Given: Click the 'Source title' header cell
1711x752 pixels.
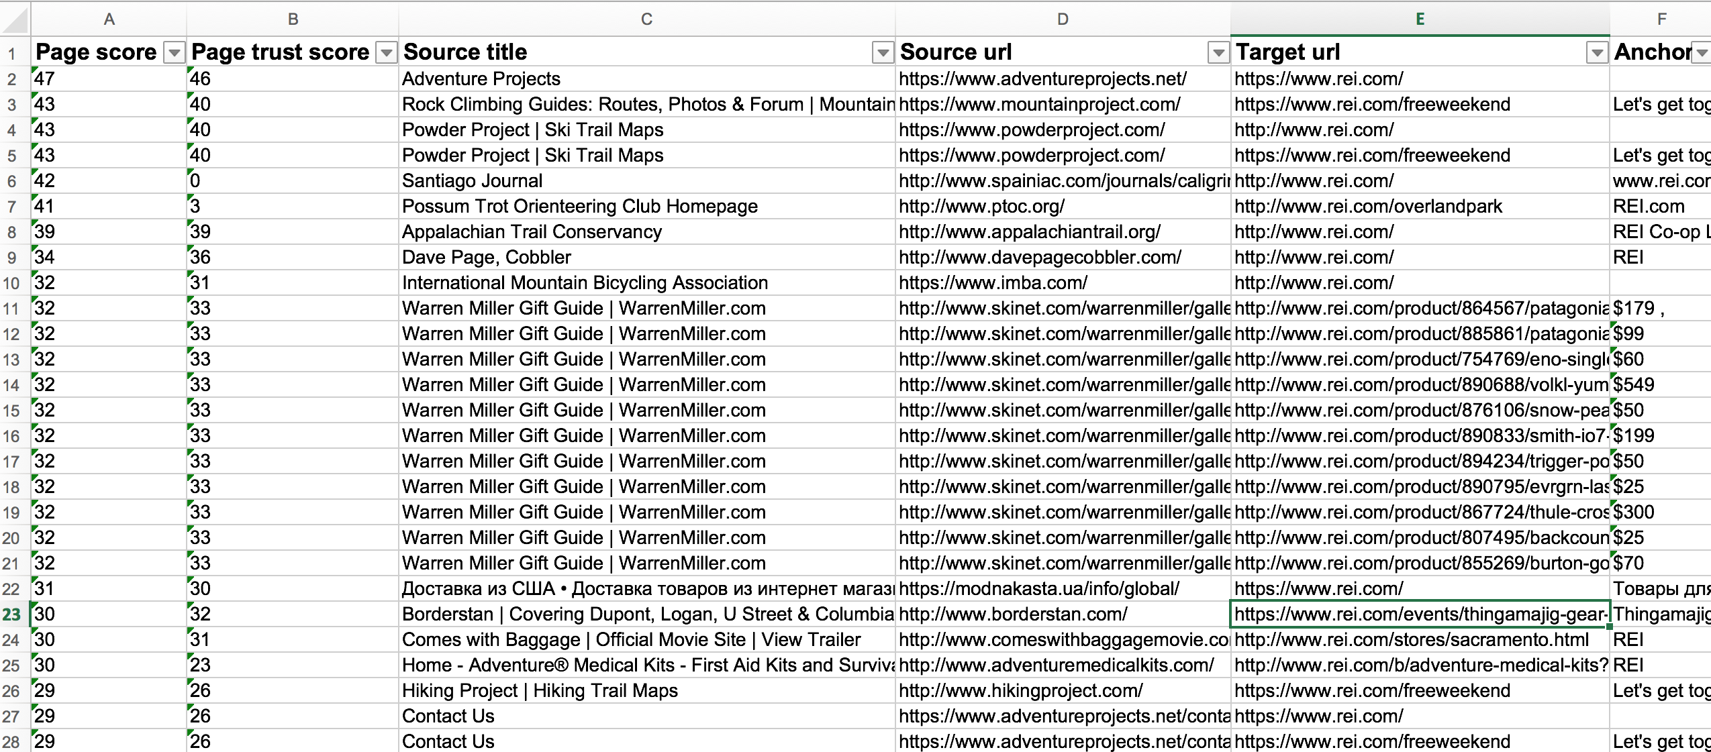Looking at the screenshot, I should (646, 52).
